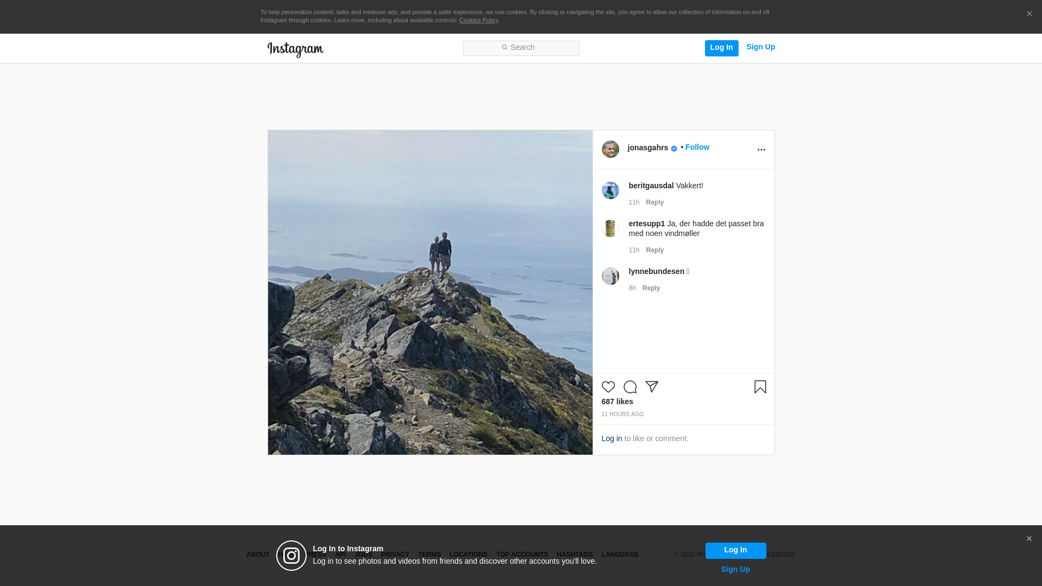1042x586 pixels.
Task: Follow the jonasgahrs account
Action: tap(697, 147)
